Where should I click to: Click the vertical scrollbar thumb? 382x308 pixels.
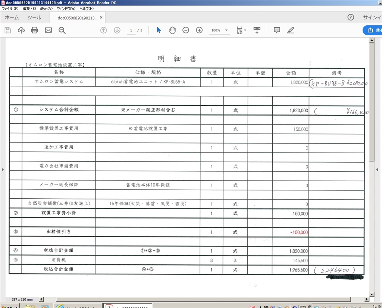[372, 102]
